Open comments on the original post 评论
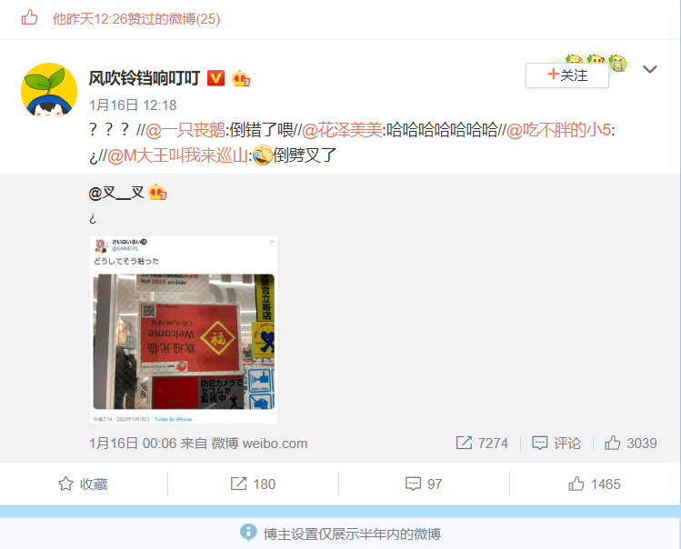Viewport: 681px width, 549px height. pyautogui.click(x=556, y=443)
